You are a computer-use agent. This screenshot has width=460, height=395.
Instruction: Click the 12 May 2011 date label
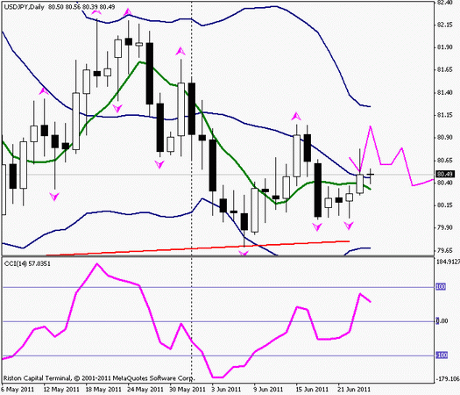(61, 390)
